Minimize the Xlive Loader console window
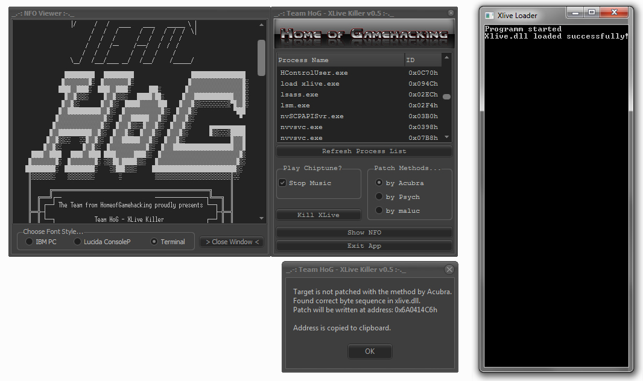643x381 pixels. [575, 13]
